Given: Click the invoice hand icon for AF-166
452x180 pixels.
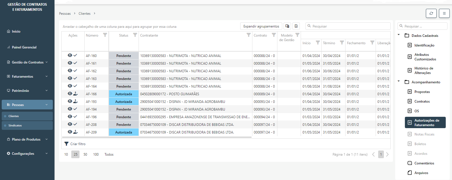Looking at the screenshot, I should pos(76,94).
